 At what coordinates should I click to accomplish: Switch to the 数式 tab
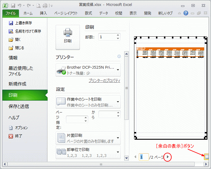pyautogui.click(x=88, y=13)
